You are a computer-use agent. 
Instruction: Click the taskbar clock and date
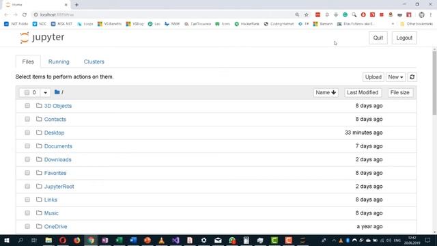[x=412, y=240]
